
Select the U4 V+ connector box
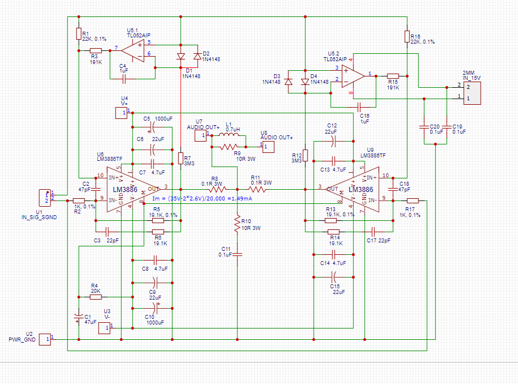tap(121, 113)
